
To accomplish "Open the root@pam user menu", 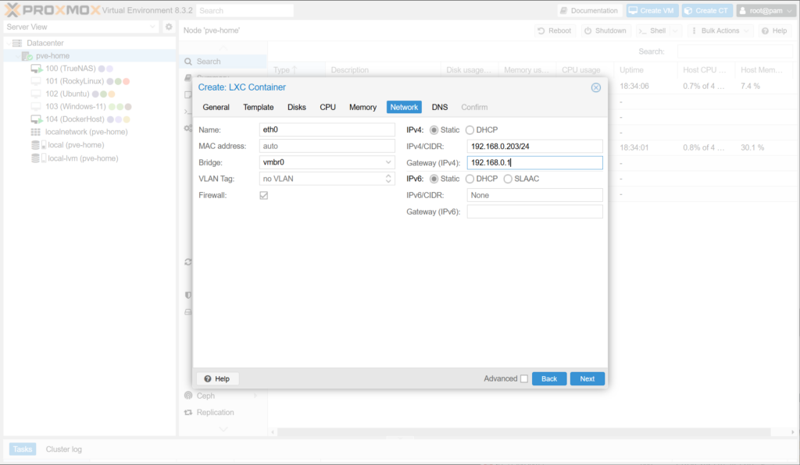I will (x=766, y=11).
